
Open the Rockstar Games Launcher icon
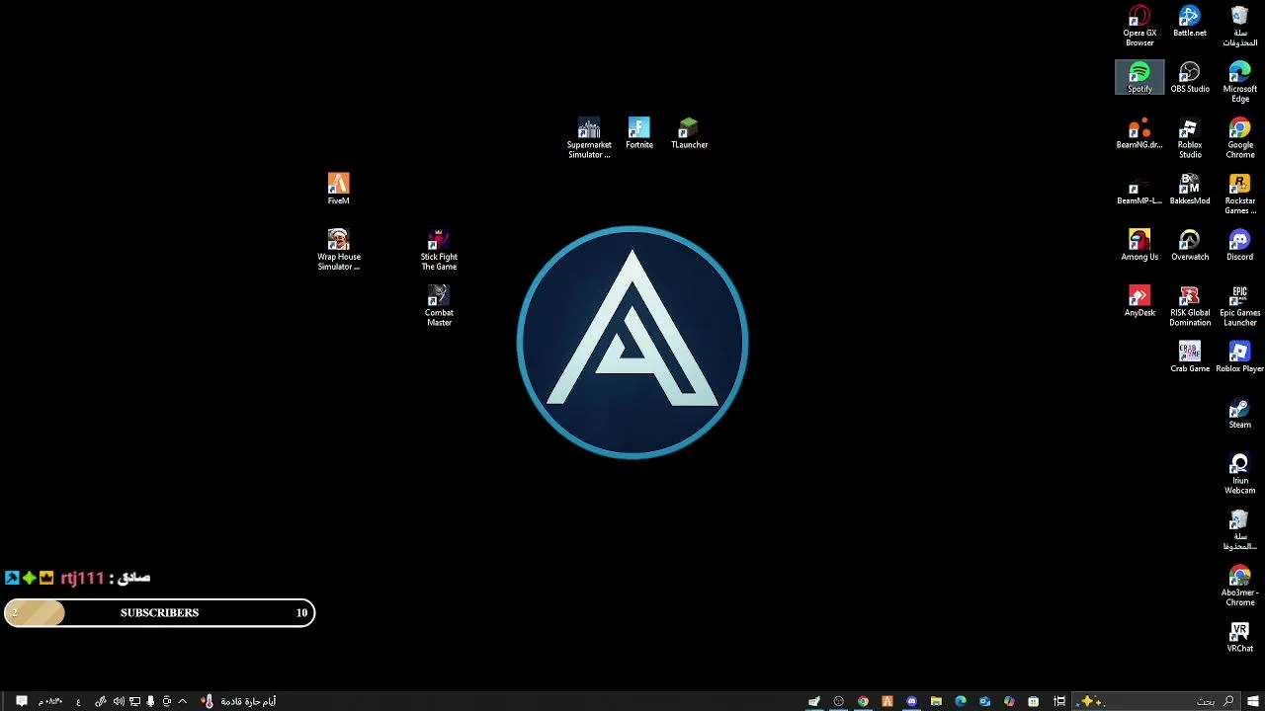pyautogui.click(x=1240, y=195)
